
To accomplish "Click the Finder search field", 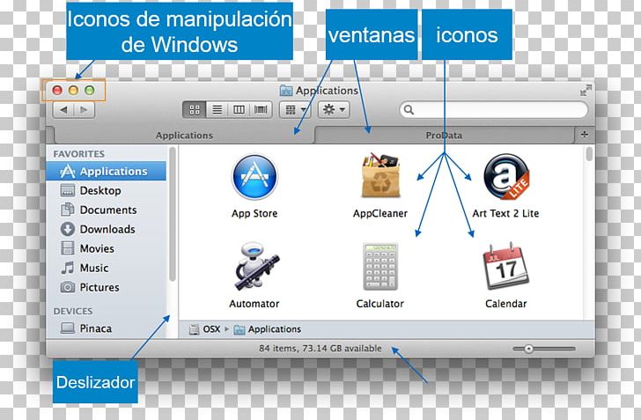I will (493, 109).
